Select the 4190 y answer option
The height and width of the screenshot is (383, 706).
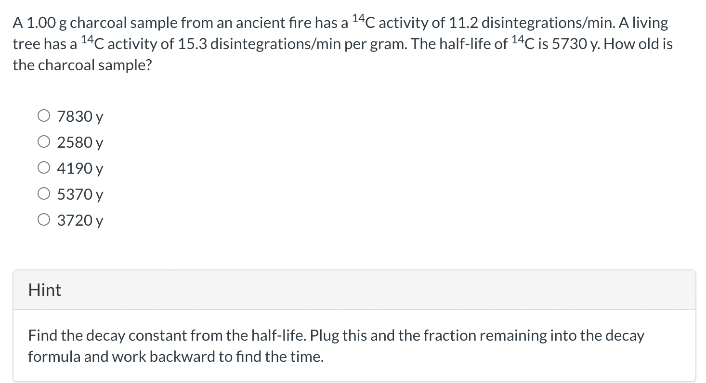(44, 167)
